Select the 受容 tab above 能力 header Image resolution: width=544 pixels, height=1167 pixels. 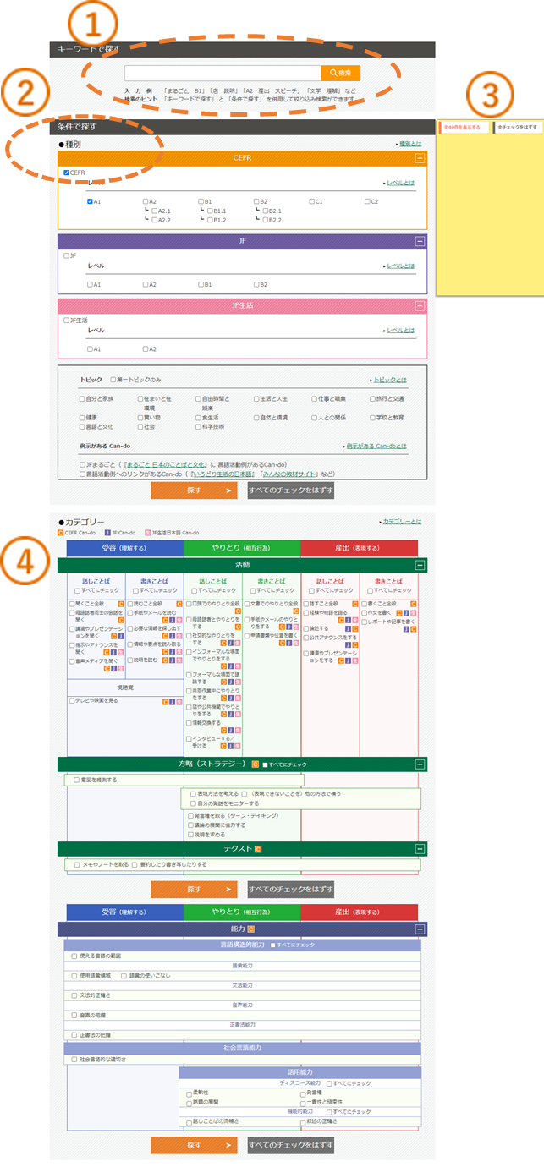coord(124,912)
